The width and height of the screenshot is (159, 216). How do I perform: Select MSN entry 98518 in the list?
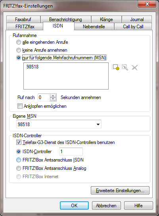pos(33,67)
